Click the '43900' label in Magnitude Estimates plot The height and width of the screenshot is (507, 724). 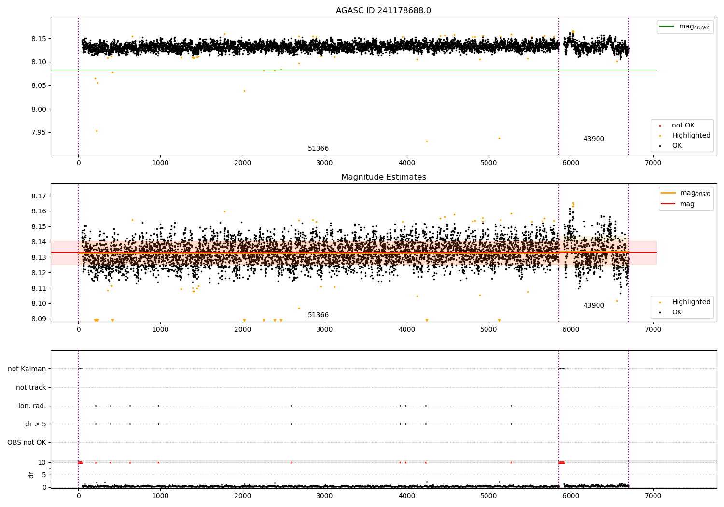coord(594,306)
